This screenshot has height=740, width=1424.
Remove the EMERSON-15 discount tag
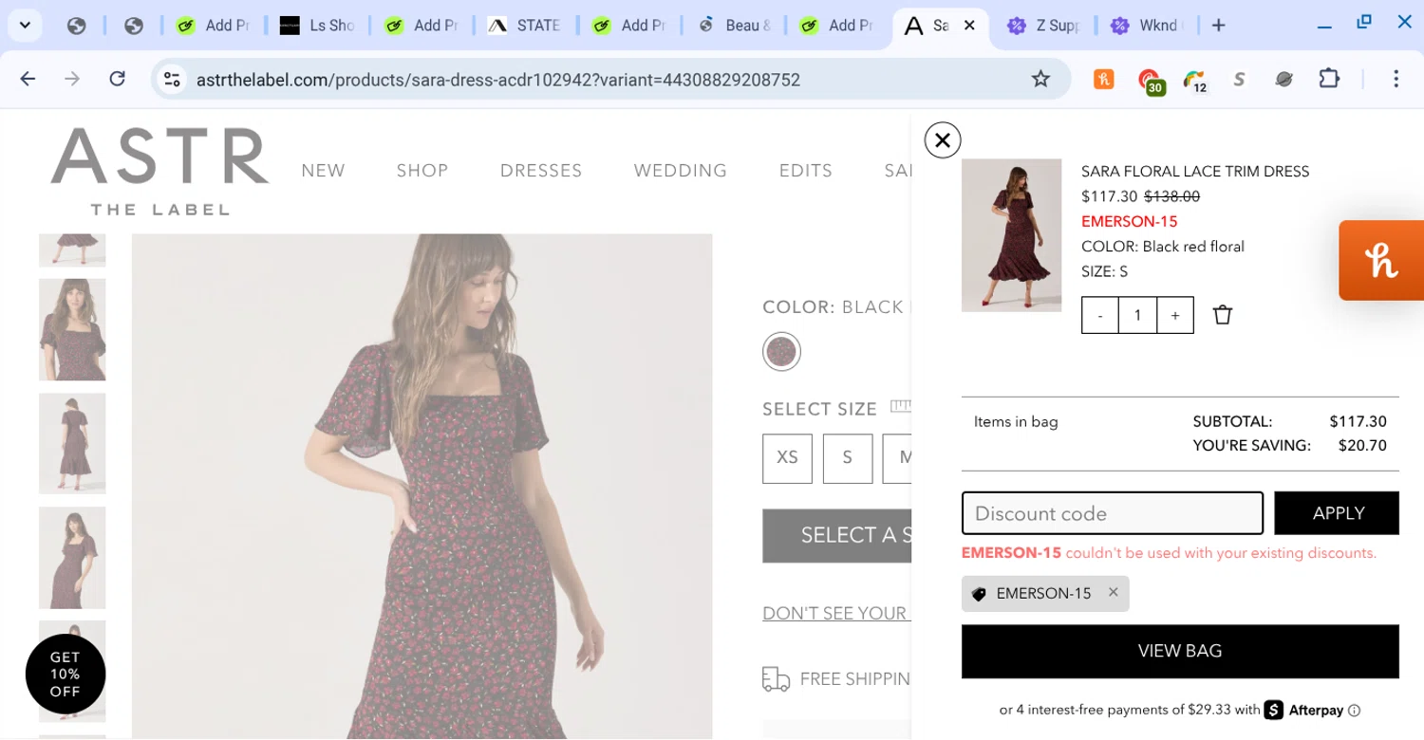click(x=1114, y=592)
